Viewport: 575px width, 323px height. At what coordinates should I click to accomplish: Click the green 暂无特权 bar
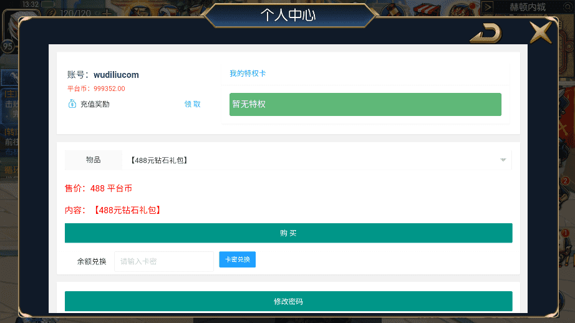click(365, 105)
